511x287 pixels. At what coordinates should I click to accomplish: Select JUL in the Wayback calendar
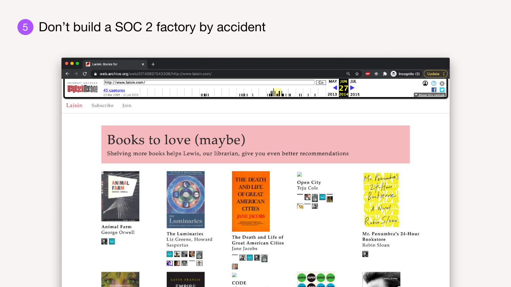tap(353, 82)
